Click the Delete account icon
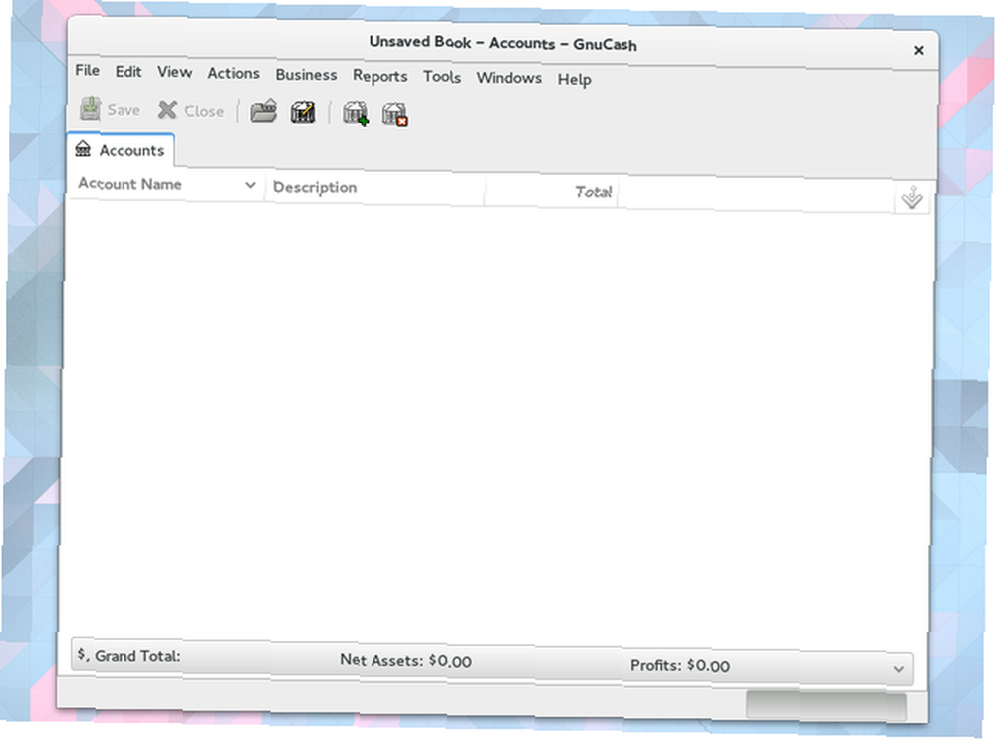996x740 pixels. coord(395,115)
